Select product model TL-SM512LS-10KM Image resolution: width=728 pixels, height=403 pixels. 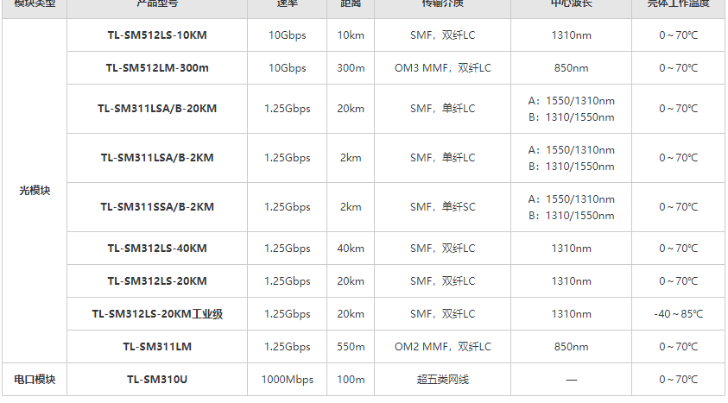pyautogui.click(x=157, y=35)
